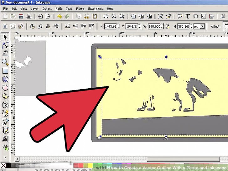Select the Spiral tool

pyautogui.click(x=5, y=105)
